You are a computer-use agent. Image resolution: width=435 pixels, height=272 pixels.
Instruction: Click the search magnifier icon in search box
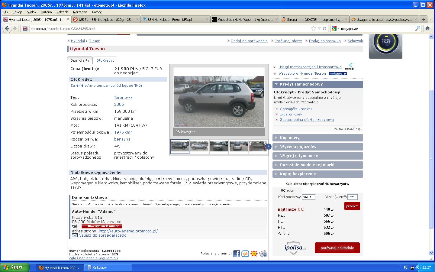click(x=418, y=28)
